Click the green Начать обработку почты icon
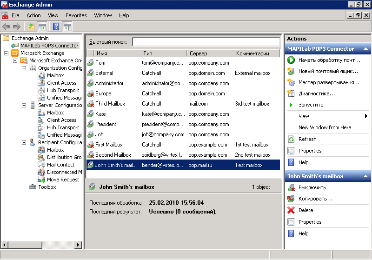This screenshot has width=372, height=260. point(291,60)
